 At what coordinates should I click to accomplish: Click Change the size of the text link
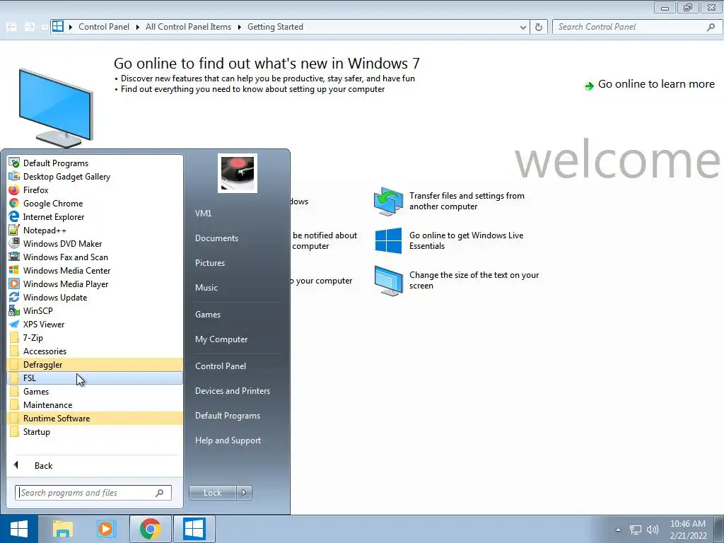pyautogui.click(x=474, y=280)
